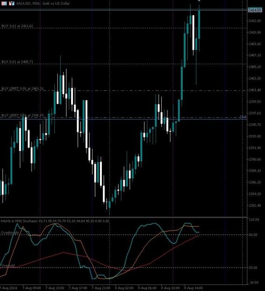Click the Overbought level label
Image resolution: width=265 pixels, height=291 pixels.
(x=10, y=232)
